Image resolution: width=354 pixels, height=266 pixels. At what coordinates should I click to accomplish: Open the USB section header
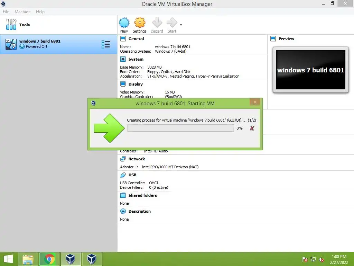click(132, 175)
